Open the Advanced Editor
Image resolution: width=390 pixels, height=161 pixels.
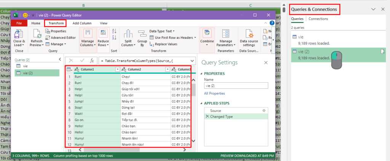pos(61,38)
